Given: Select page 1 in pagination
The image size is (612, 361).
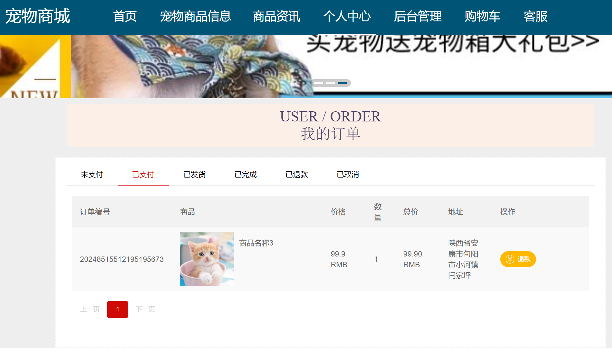Looking at the screenshot, I should tap(117, 309).
